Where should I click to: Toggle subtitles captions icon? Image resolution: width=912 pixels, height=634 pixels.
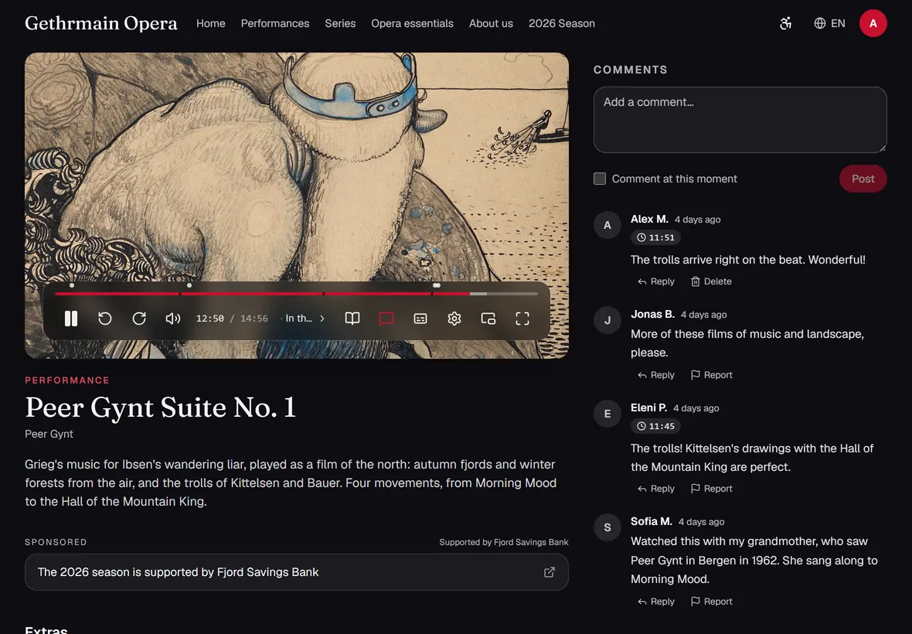click(420, 319)
